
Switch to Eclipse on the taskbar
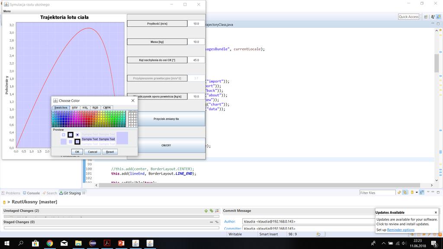point(93,243)
